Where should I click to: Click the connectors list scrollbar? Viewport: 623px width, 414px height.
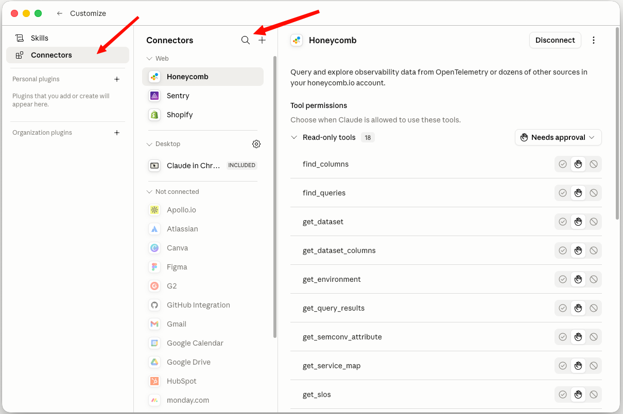(275, 197)
